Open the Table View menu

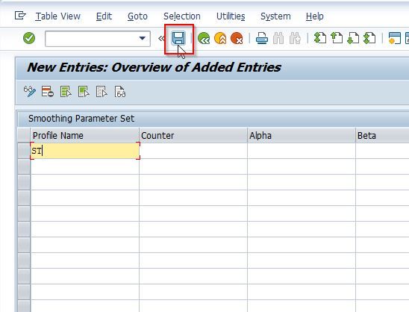coord(58,16)
